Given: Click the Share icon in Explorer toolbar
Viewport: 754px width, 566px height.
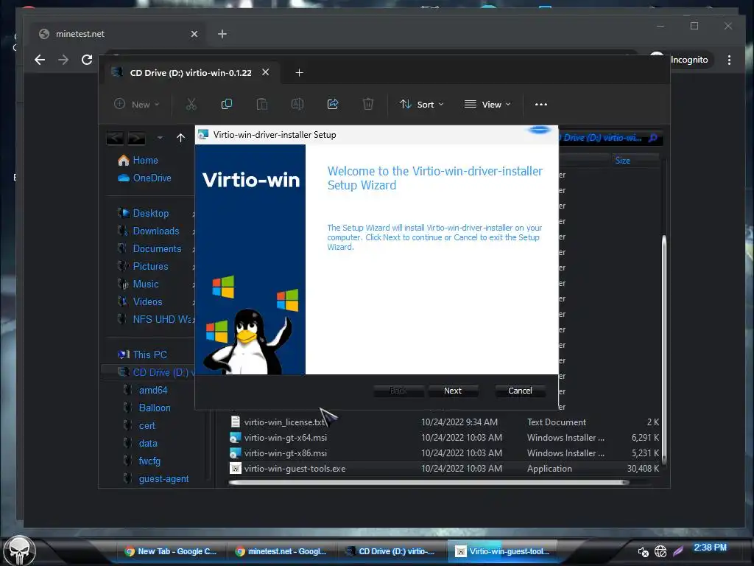Looking at the screenshot, I should tap(333, 104).
